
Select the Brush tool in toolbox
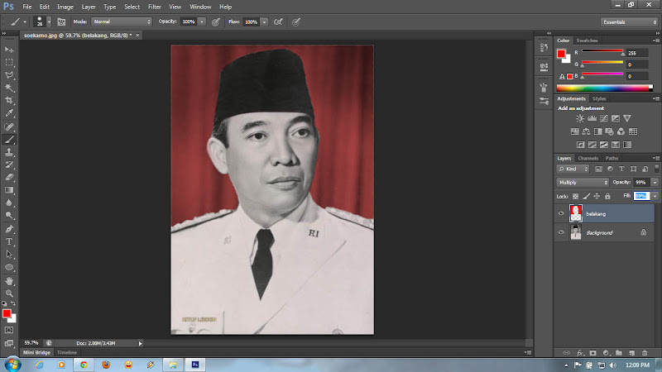pos(9,140)
